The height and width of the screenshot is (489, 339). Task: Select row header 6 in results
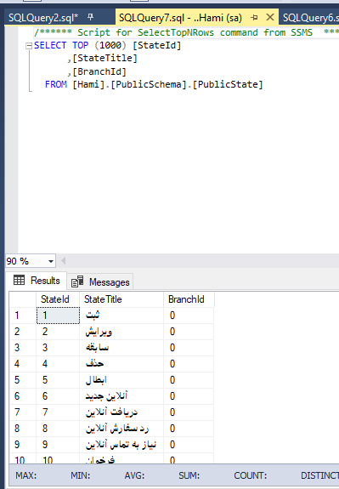[x=23, y=396]
